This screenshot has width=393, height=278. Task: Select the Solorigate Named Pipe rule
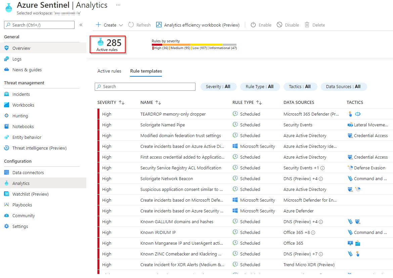[163, 125]
